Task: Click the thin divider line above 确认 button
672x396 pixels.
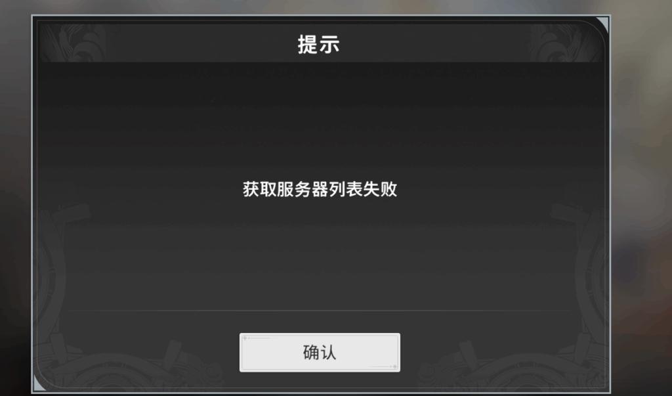Action: pyautogui.click(x=320, y=310)
